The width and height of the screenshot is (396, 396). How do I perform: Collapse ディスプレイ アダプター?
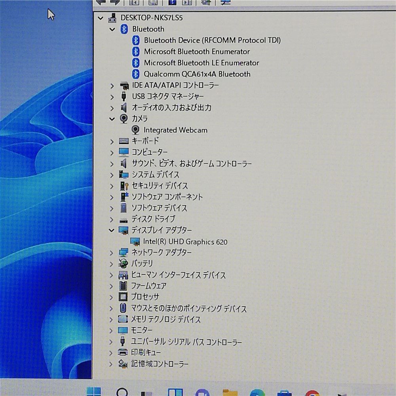pos(111,230)
